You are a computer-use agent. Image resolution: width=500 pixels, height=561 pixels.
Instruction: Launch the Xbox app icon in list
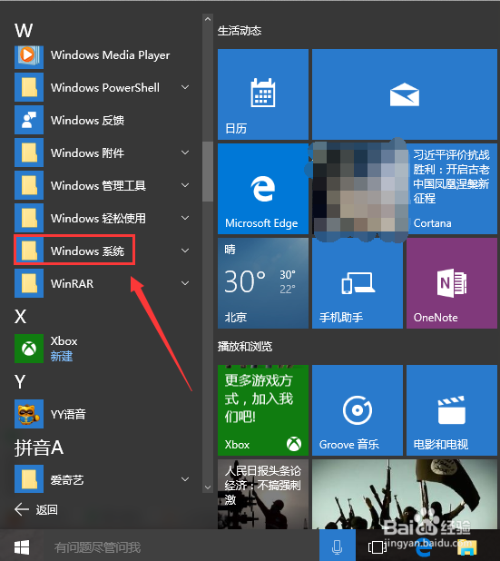[29, 349]
